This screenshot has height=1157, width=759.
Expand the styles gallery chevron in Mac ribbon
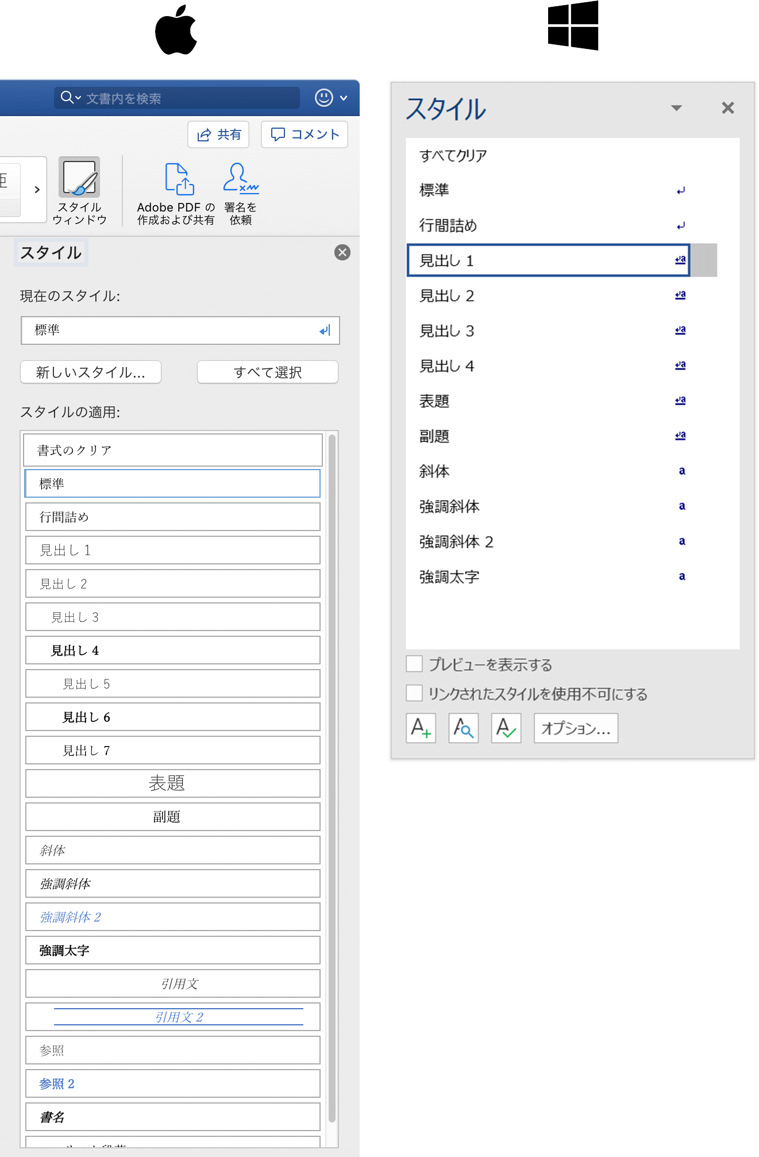[37, 190]
